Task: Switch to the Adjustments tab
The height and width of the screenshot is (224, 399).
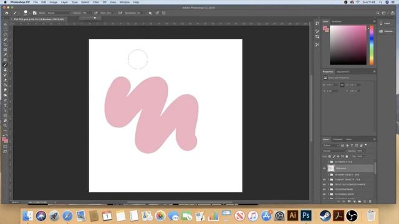Action: (x=343, y=72)
